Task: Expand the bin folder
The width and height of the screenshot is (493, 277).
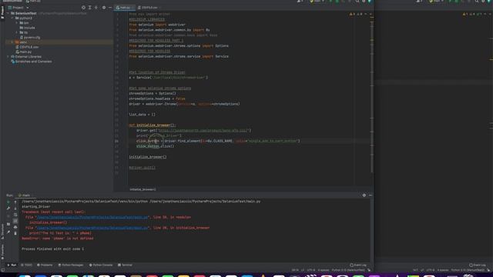Action: pos(17,23)
